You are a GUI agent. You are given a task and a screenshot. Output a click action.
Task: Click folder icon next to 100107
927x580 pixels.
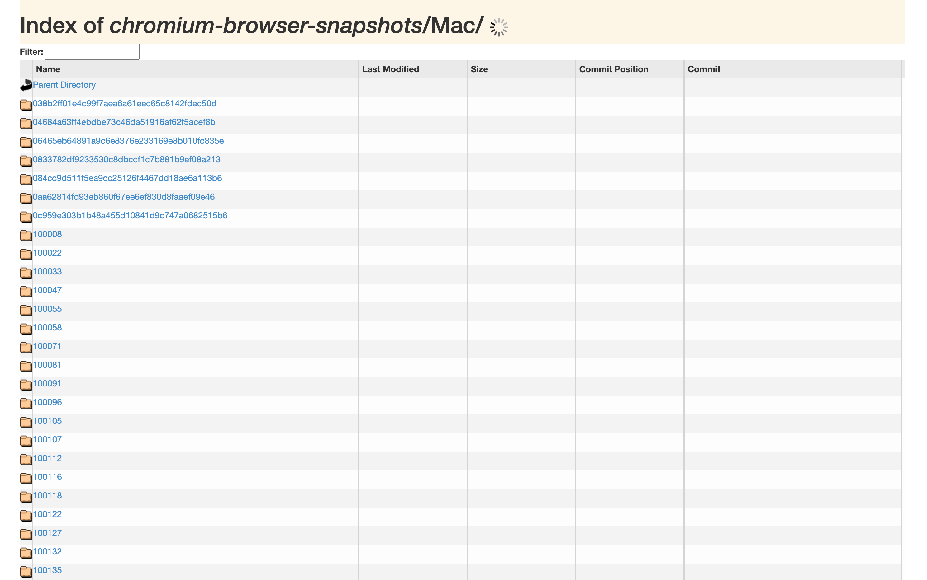(x=26, y=441)
